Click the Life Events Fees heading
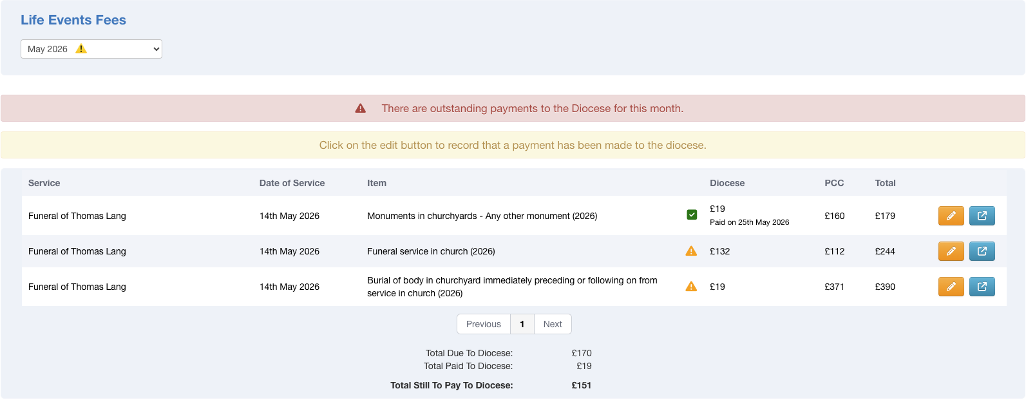The image size is (1026, 400). (73, 20)
